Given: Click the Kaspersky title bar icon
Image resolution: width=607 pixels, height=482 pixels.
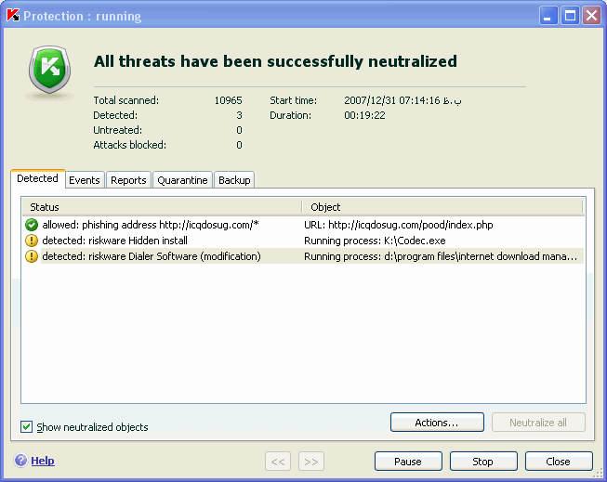Looking at the screenshot, I should click(12, 15).
